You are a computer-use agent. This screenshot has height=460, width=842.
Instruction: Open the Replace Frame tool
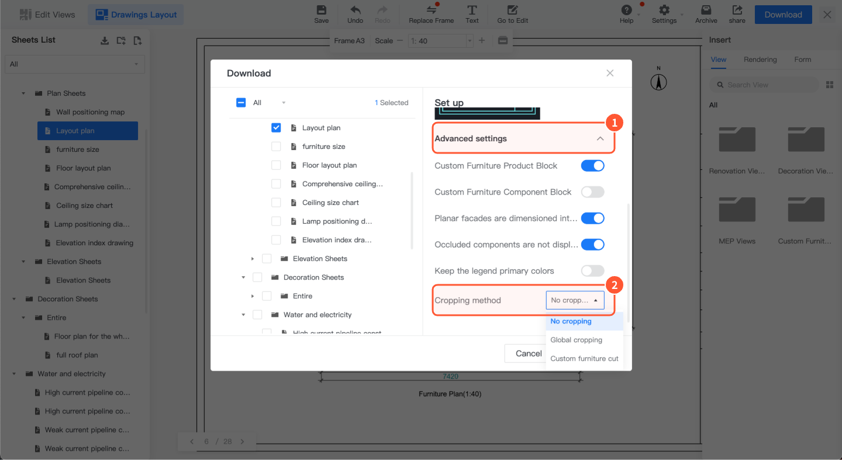(431, 11)
